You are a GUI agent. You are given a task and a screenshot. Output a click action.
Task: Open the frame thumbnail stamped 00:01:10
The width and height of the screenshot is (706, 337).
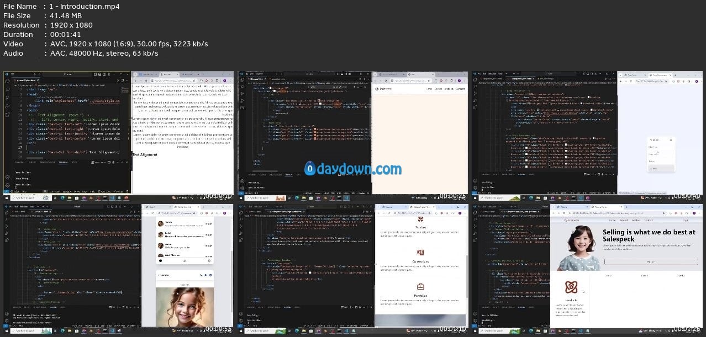pos(352,269)
